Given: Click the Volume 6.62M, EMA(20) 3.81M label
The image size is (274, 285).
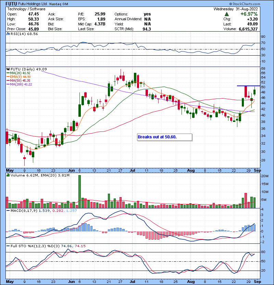Looking at the screenshot, I should 40,175.
